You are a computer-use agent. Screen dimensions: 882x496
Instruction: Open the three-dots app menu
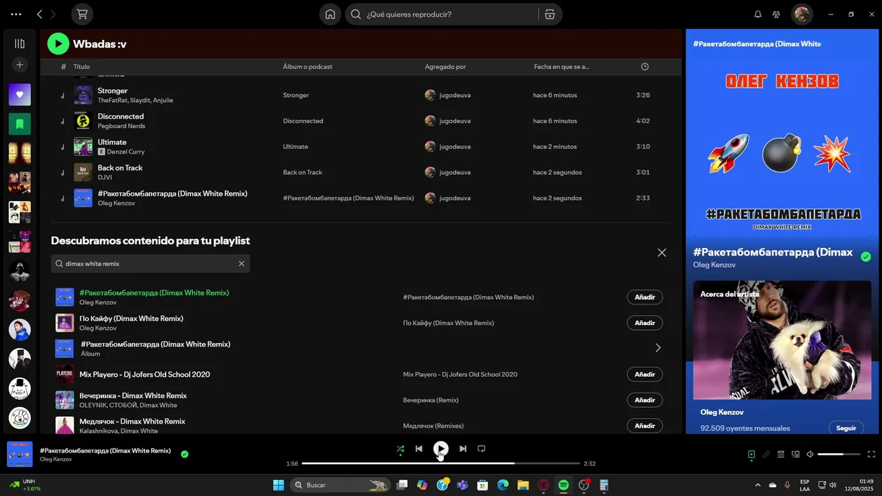tap(16, 14)
